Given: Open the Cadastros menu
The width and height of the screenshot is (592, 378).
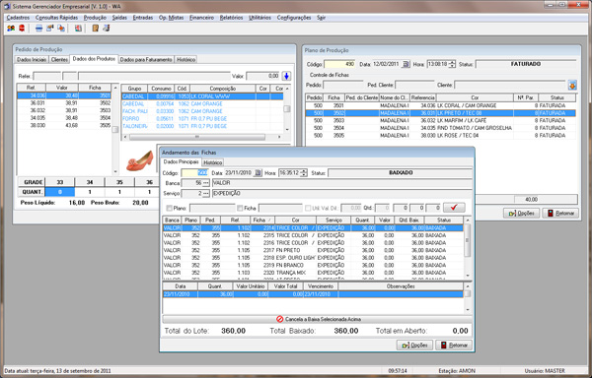Looking at the screenshot, I should coord(18,18).
